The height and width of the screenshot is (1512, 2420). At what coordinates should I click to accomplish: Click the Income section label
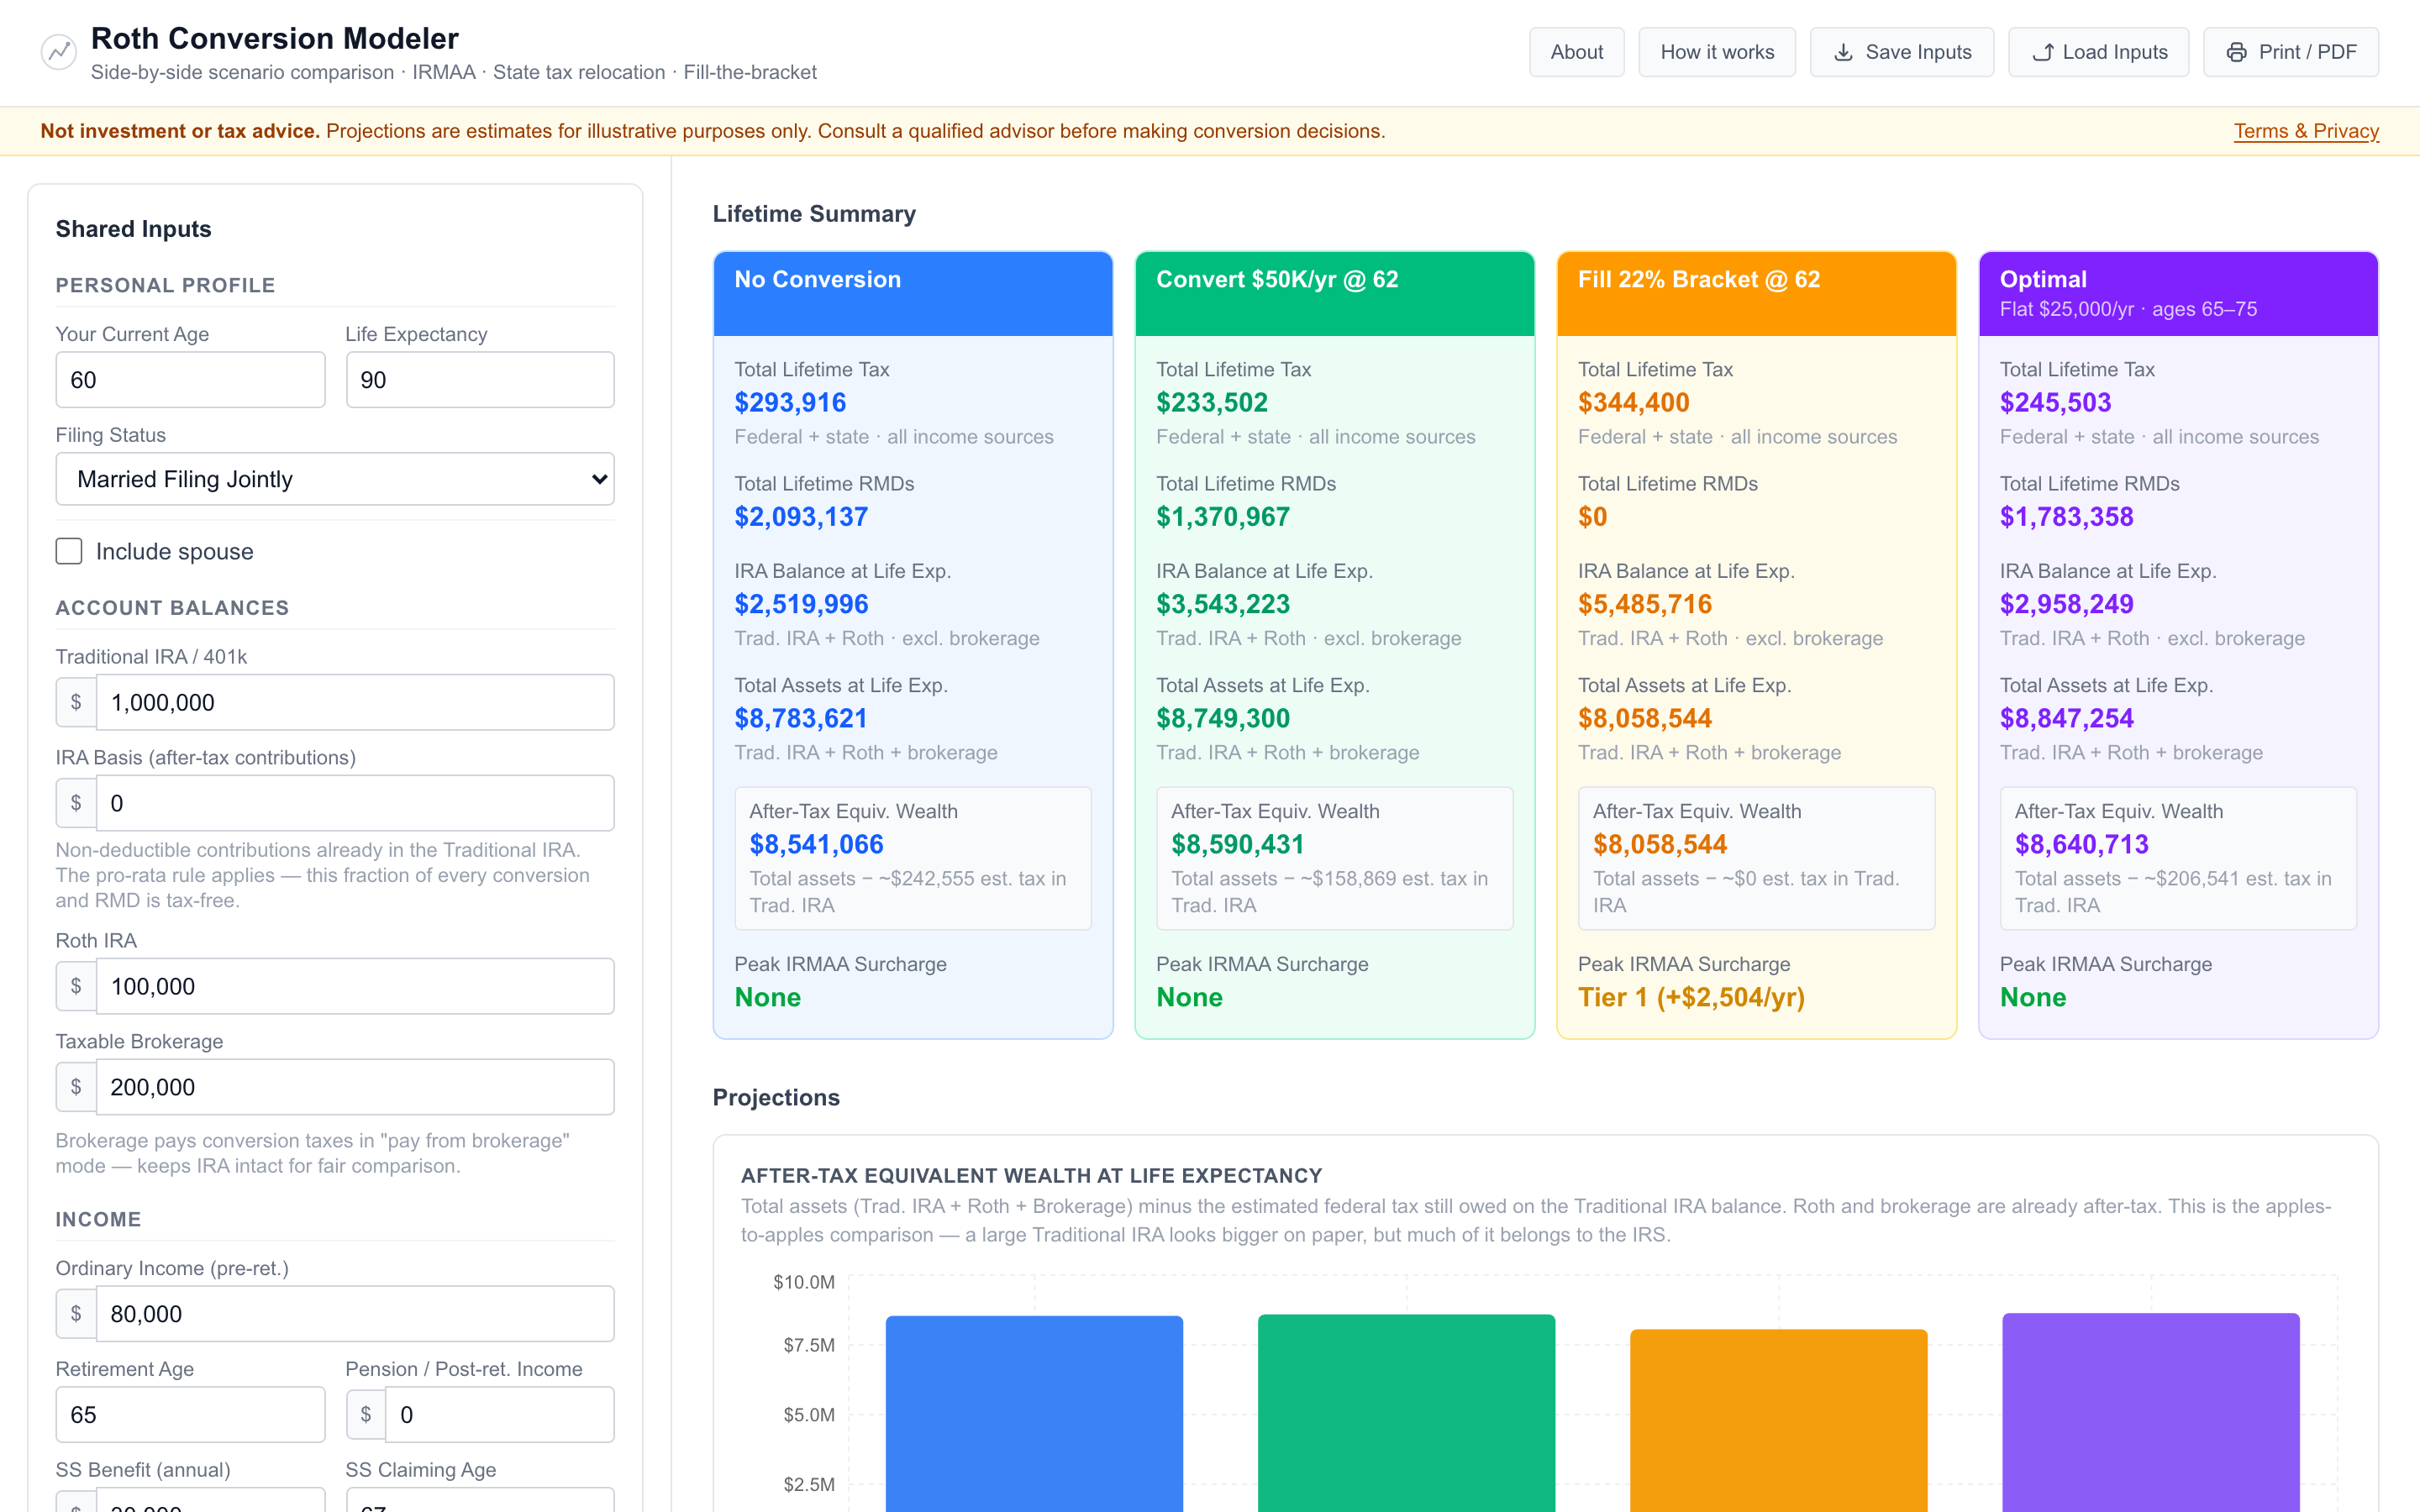98,1220
